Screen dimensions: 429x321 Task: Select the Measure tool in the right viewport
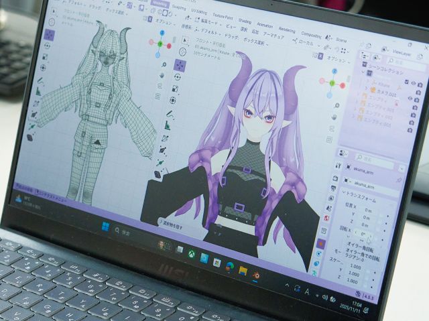click(167, 125)
